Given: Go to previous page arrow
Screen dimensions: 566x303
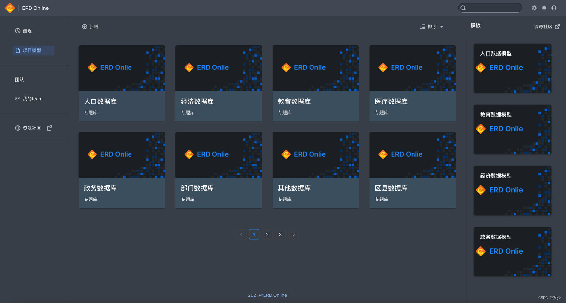Looking at the screenshot, I should click(241, 234).
